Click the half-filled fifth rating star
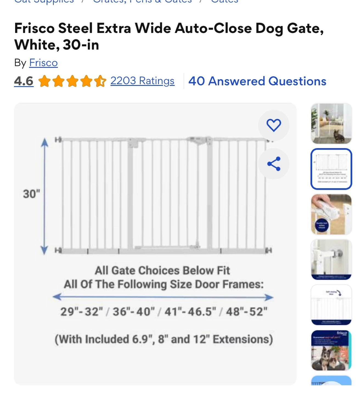Viewport: 361px width, 395px height. 100,81
